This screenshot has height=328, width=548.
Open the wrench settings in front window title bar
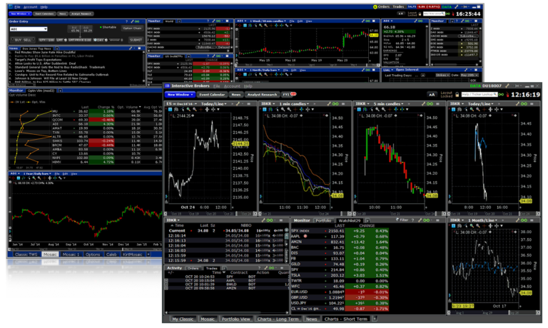point(507,86)
